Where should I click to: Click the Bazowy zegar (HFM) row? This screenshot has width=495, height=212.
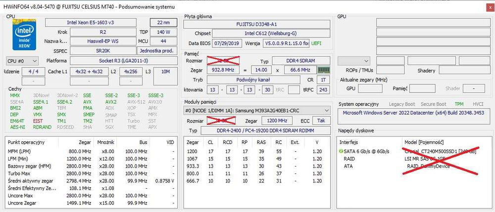point(91,166)
